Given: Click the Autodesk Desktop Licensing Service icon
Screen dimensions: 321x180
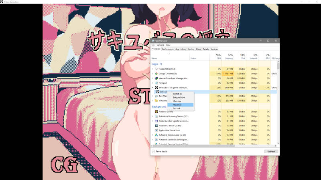Looking at the screenshot, I should click(x=156, y=140).
